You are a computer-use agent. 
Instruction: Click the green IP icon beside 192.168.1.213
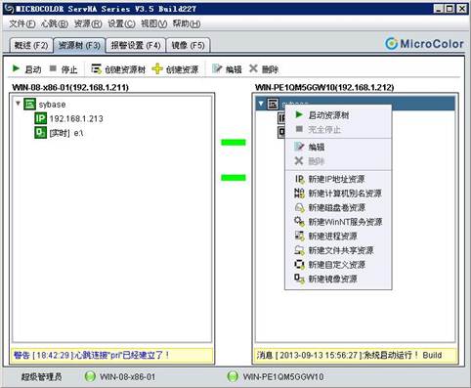(x=41, y=118)
